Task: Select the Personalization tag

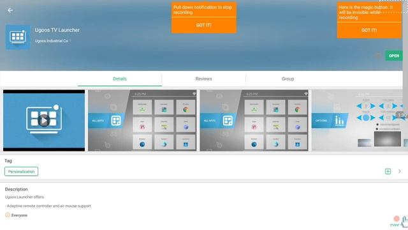Action: tap(21, 172)
